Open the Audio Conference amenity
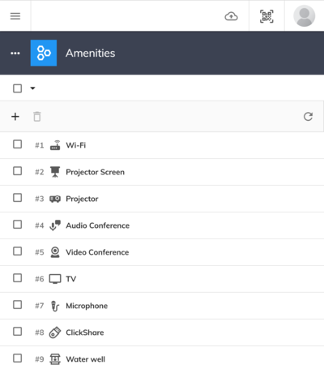Image resolution: width=324 pixels, height=369 pixels. pos(162,225)
